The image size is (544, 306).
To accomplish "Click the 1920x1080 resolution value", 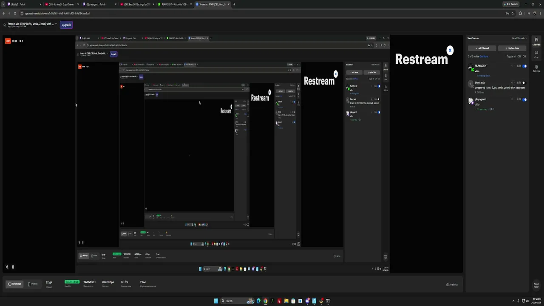I will click(x=89, y=282).
